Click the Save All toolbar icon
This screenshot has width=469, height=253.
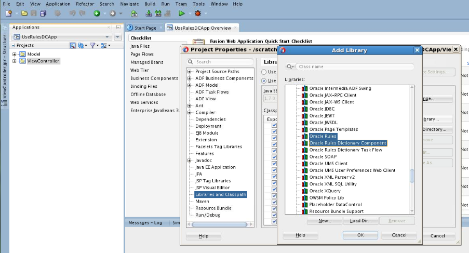pos(43,13)
